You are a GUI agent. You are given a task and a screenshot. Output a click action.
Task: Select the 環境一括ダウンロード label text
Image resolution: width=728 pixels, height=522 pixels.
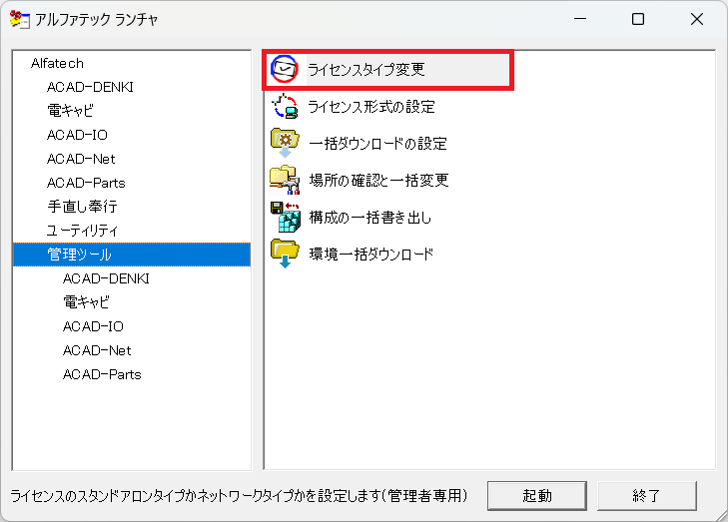tap(371, 254)
